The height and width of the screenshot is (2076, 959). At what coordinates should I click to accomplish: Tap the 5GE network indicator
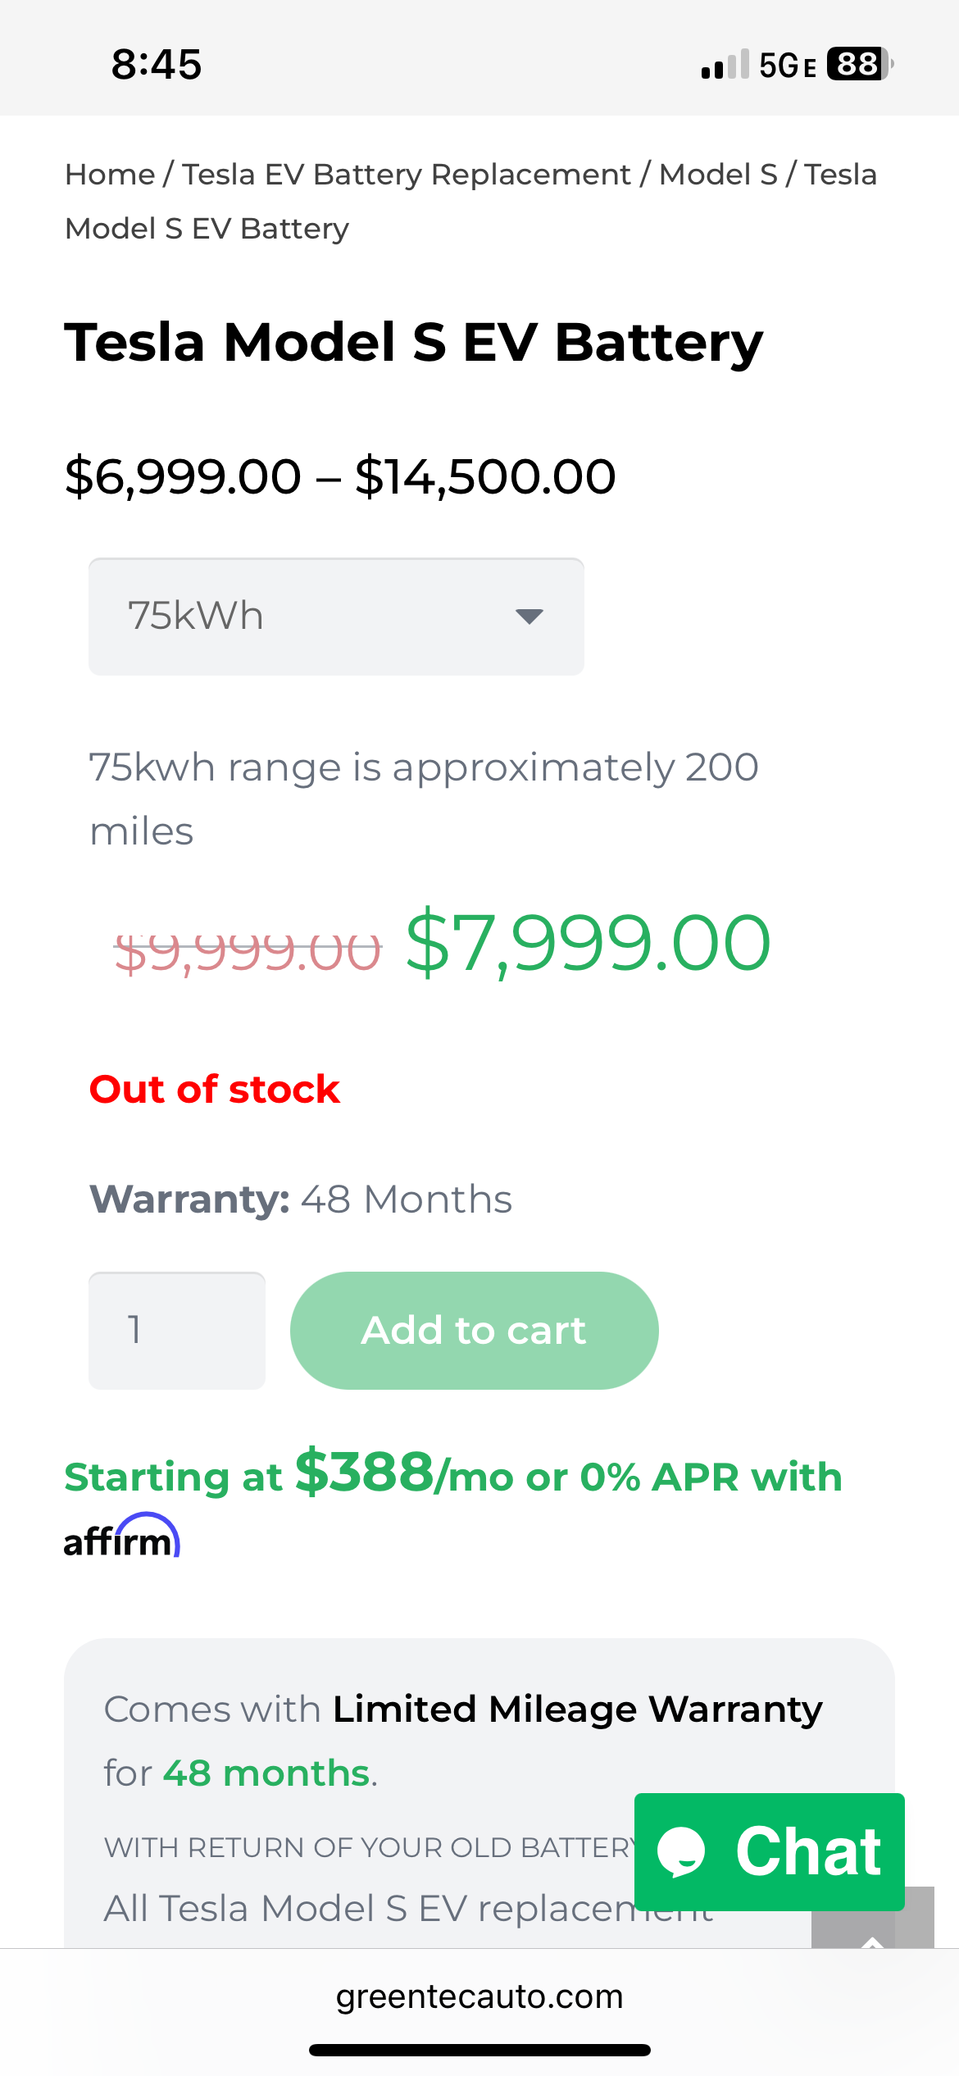(x=787, y=65)
